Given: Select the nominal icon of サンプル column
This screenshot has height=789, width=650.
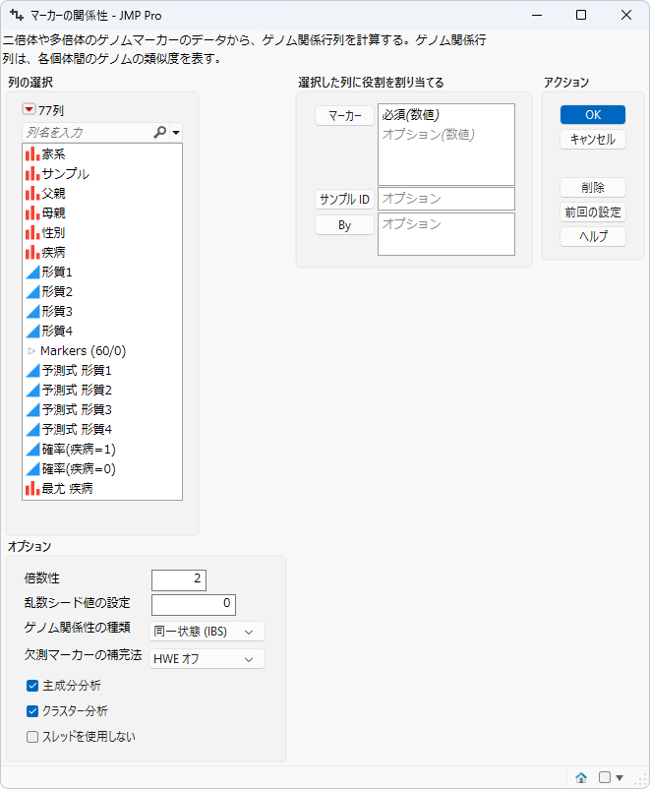Looking at the screenshot, I should tap(32, 173).
